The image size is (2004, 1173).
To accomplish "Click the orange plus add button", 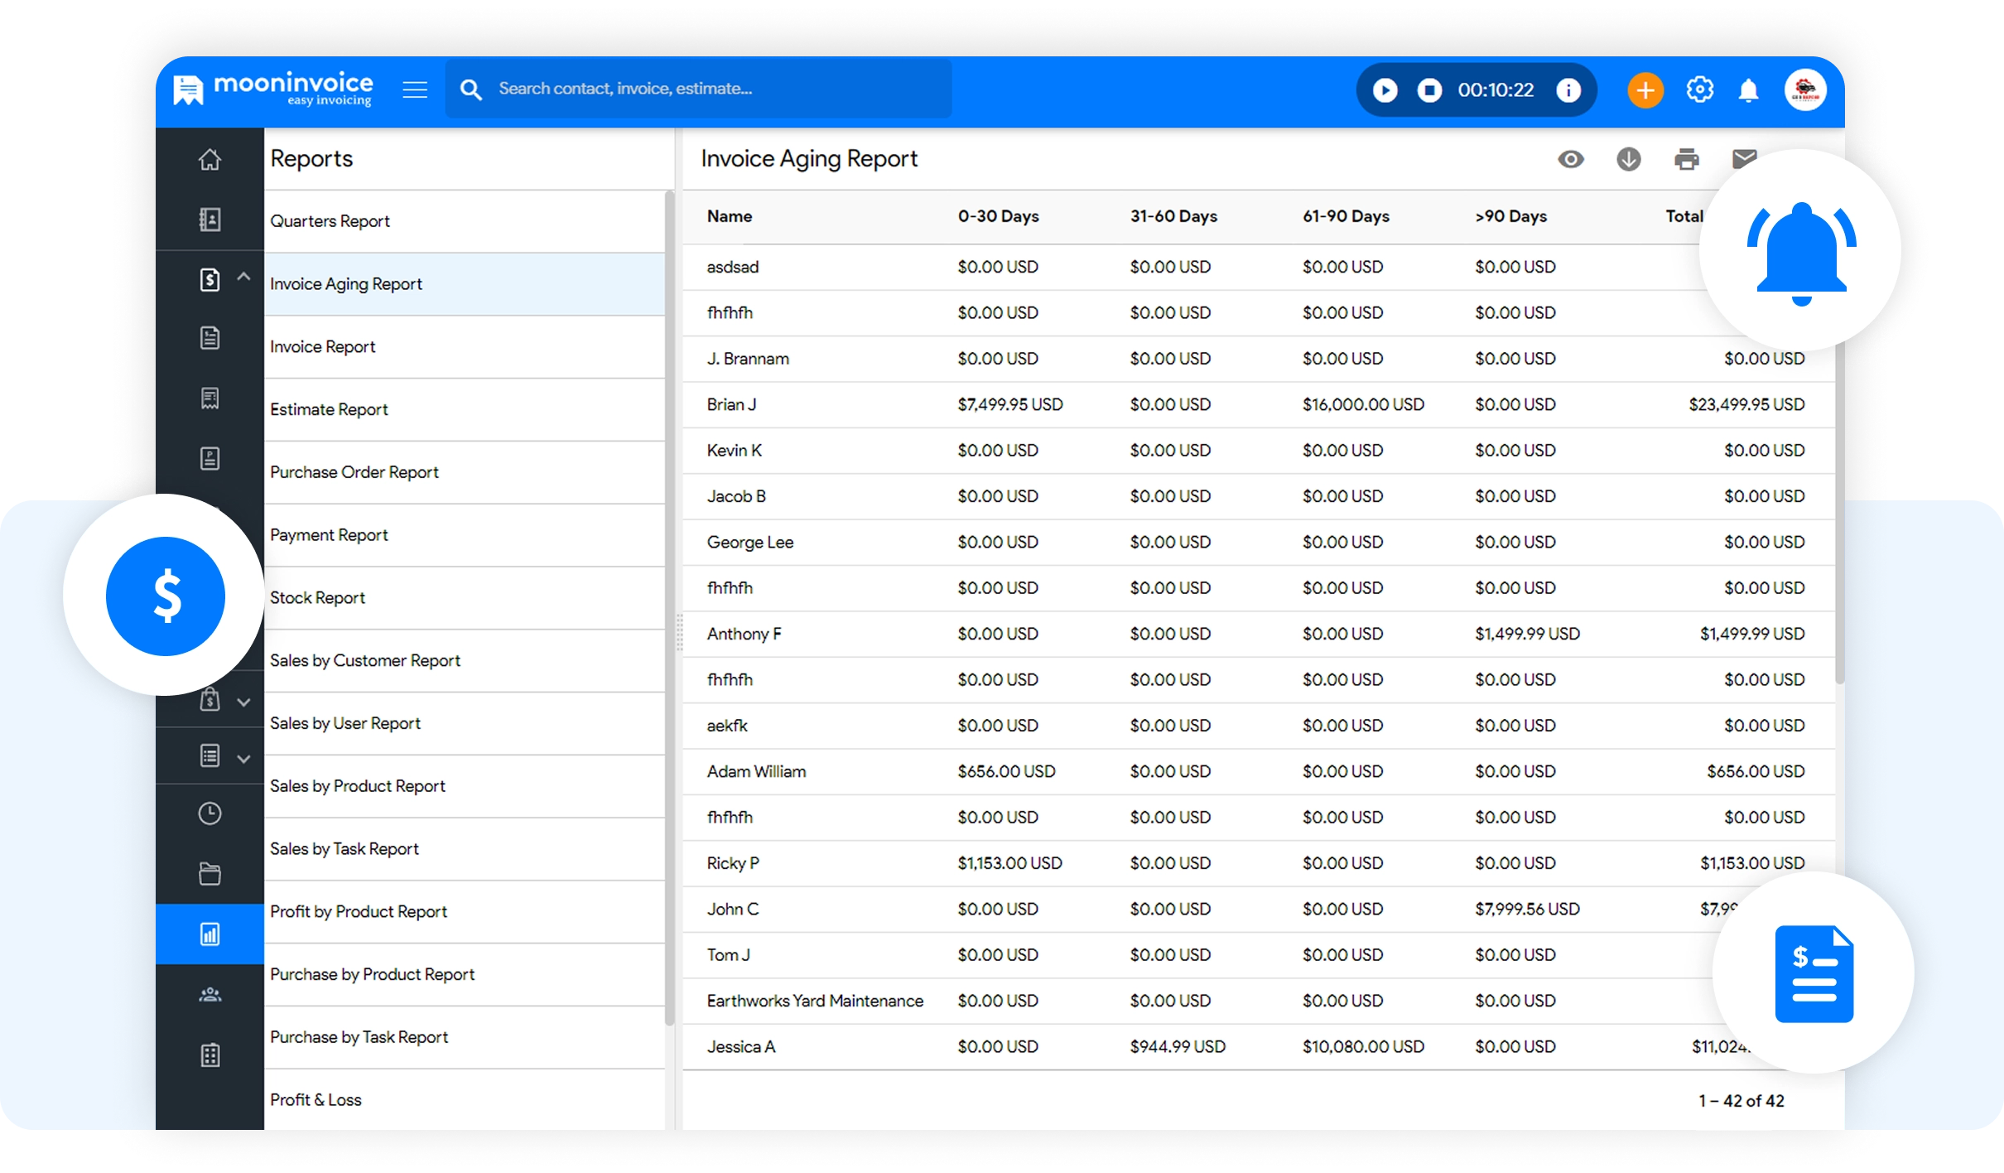I will coord(1645,89).
